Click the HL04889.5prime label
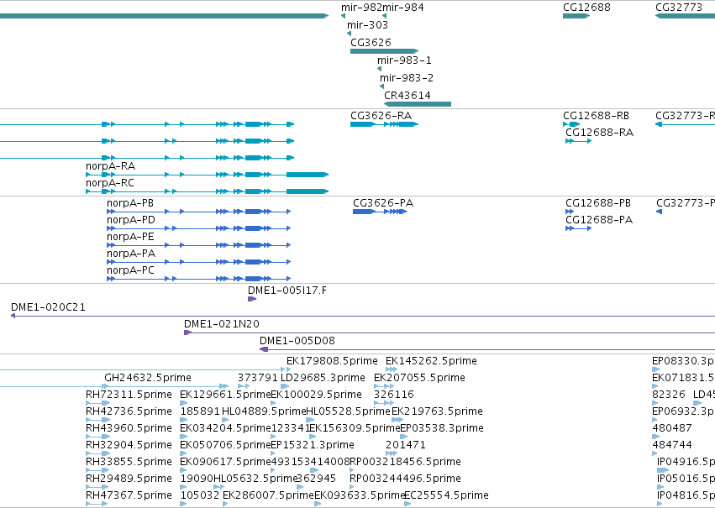Image resolution: width=715 pixels, height=508 pixels. [264, 412]
